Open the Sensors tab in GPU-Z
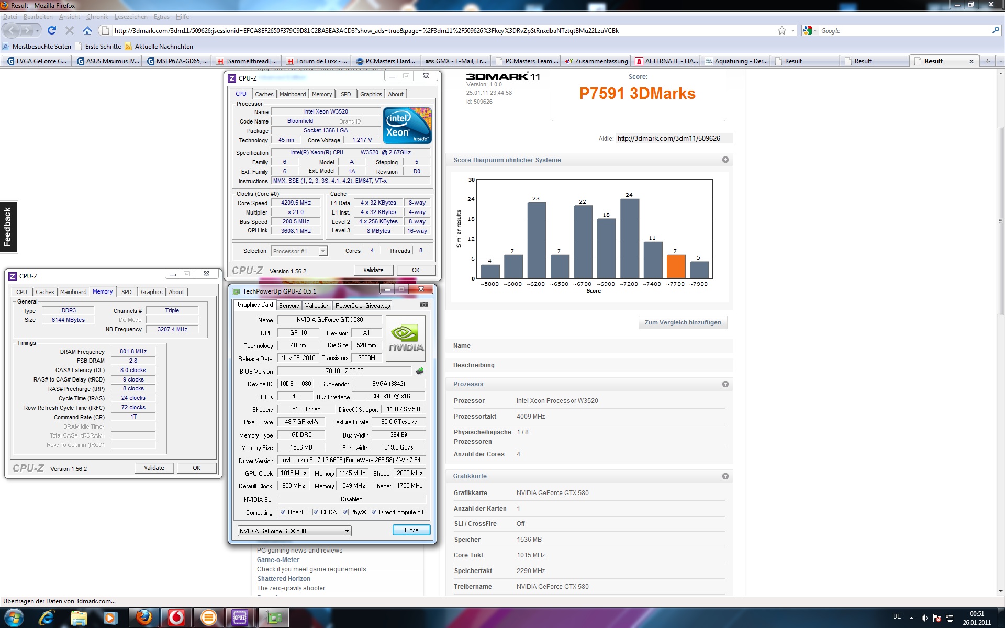 tap(289, 306)
